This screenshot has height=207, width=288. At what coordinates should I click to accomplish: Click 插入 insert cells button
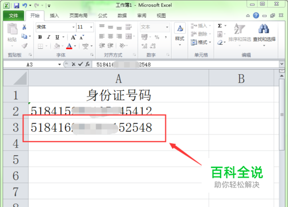[201, 26]
